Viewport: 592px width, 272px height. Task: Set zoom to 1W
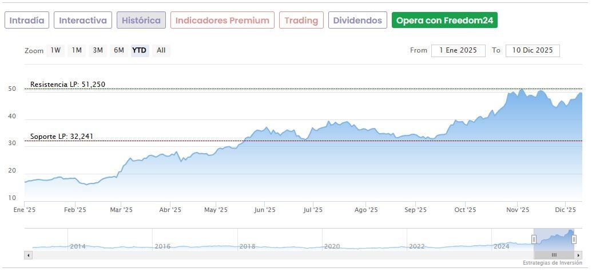(55, 50)
